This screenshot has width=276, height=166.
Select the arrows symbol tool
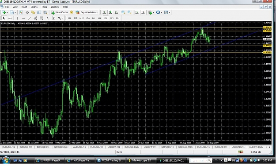[x=60, y=18]
